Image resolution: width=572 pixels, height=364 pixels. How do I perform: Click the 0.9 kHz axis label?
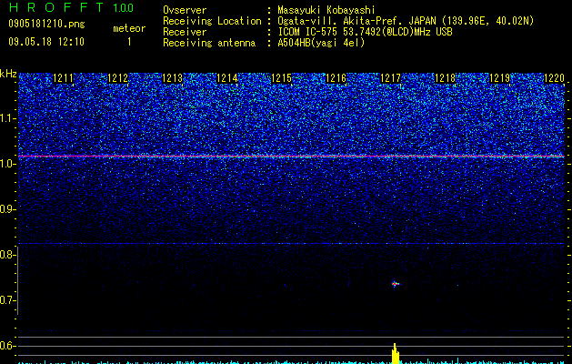[7, 209]
